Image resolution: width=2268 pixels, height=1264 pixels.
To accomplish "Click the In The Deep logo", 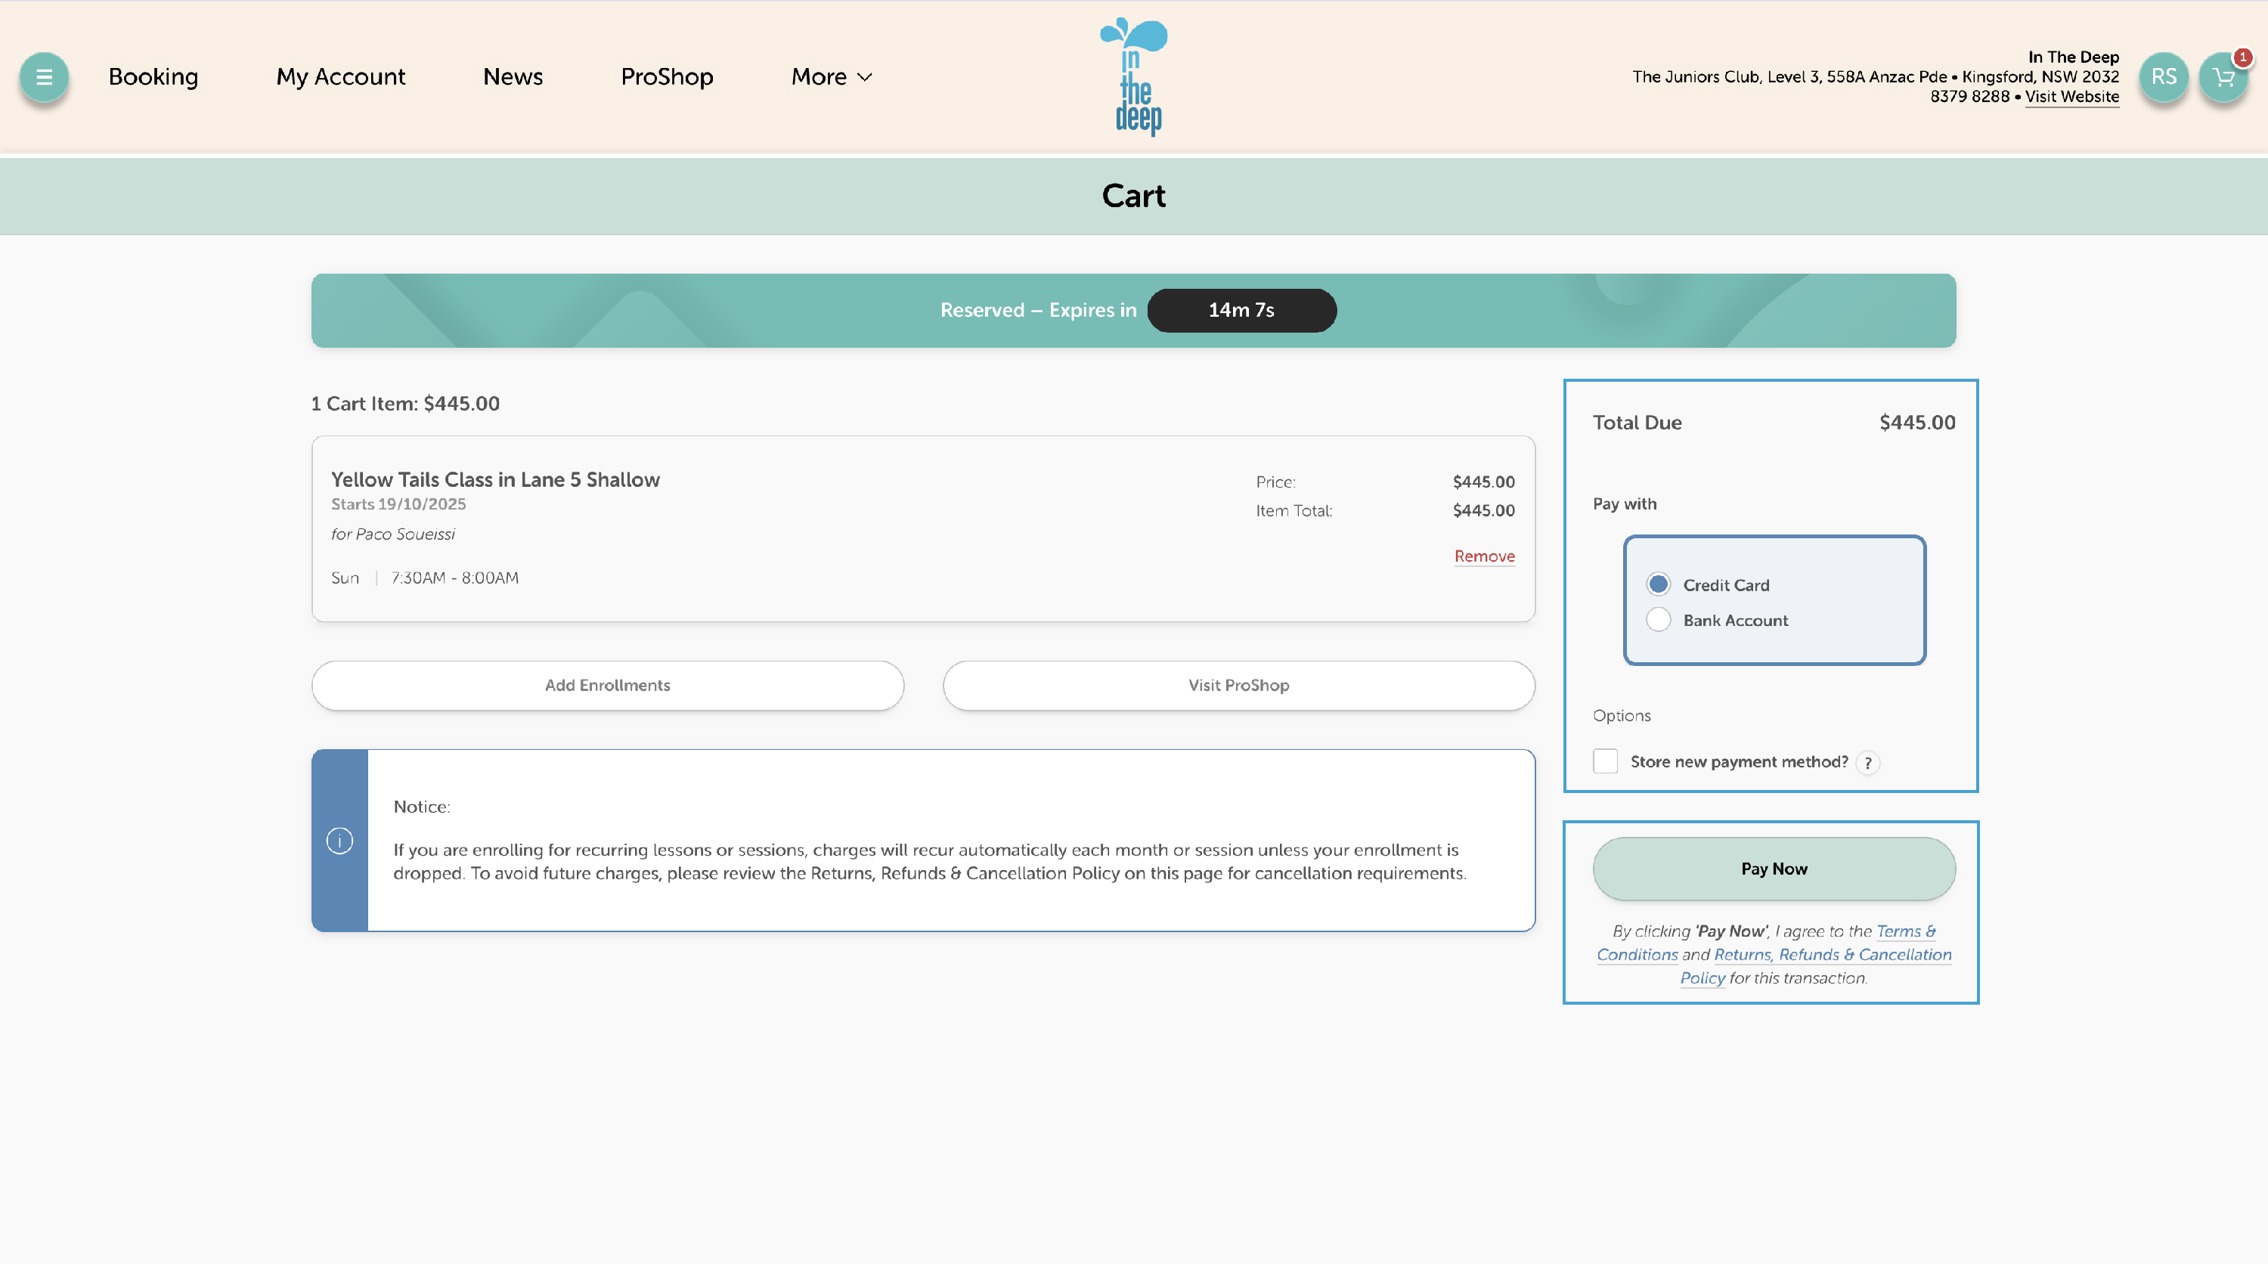I will pyautogui.click(x=1134, y=77).
